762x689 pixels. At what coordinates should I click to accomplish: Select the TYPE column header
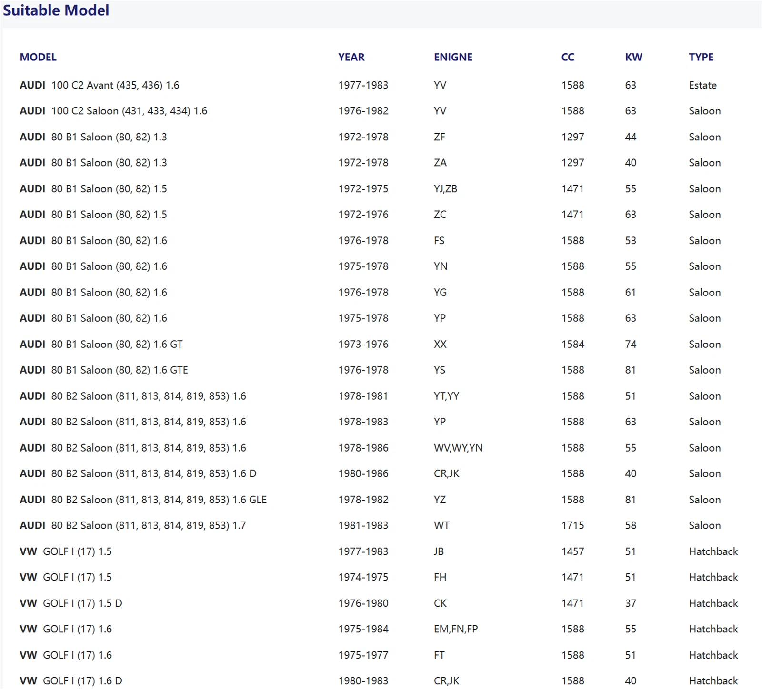701,57
